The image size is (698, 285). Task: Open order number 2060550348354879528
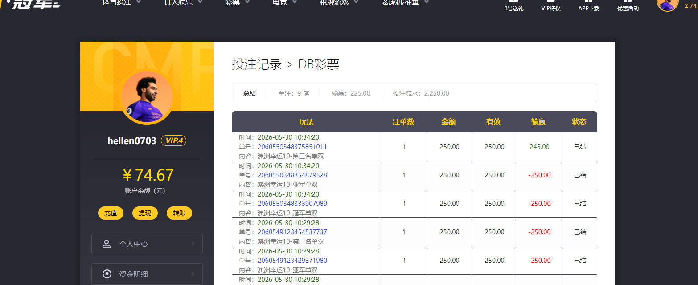click(x=292, y=175)
